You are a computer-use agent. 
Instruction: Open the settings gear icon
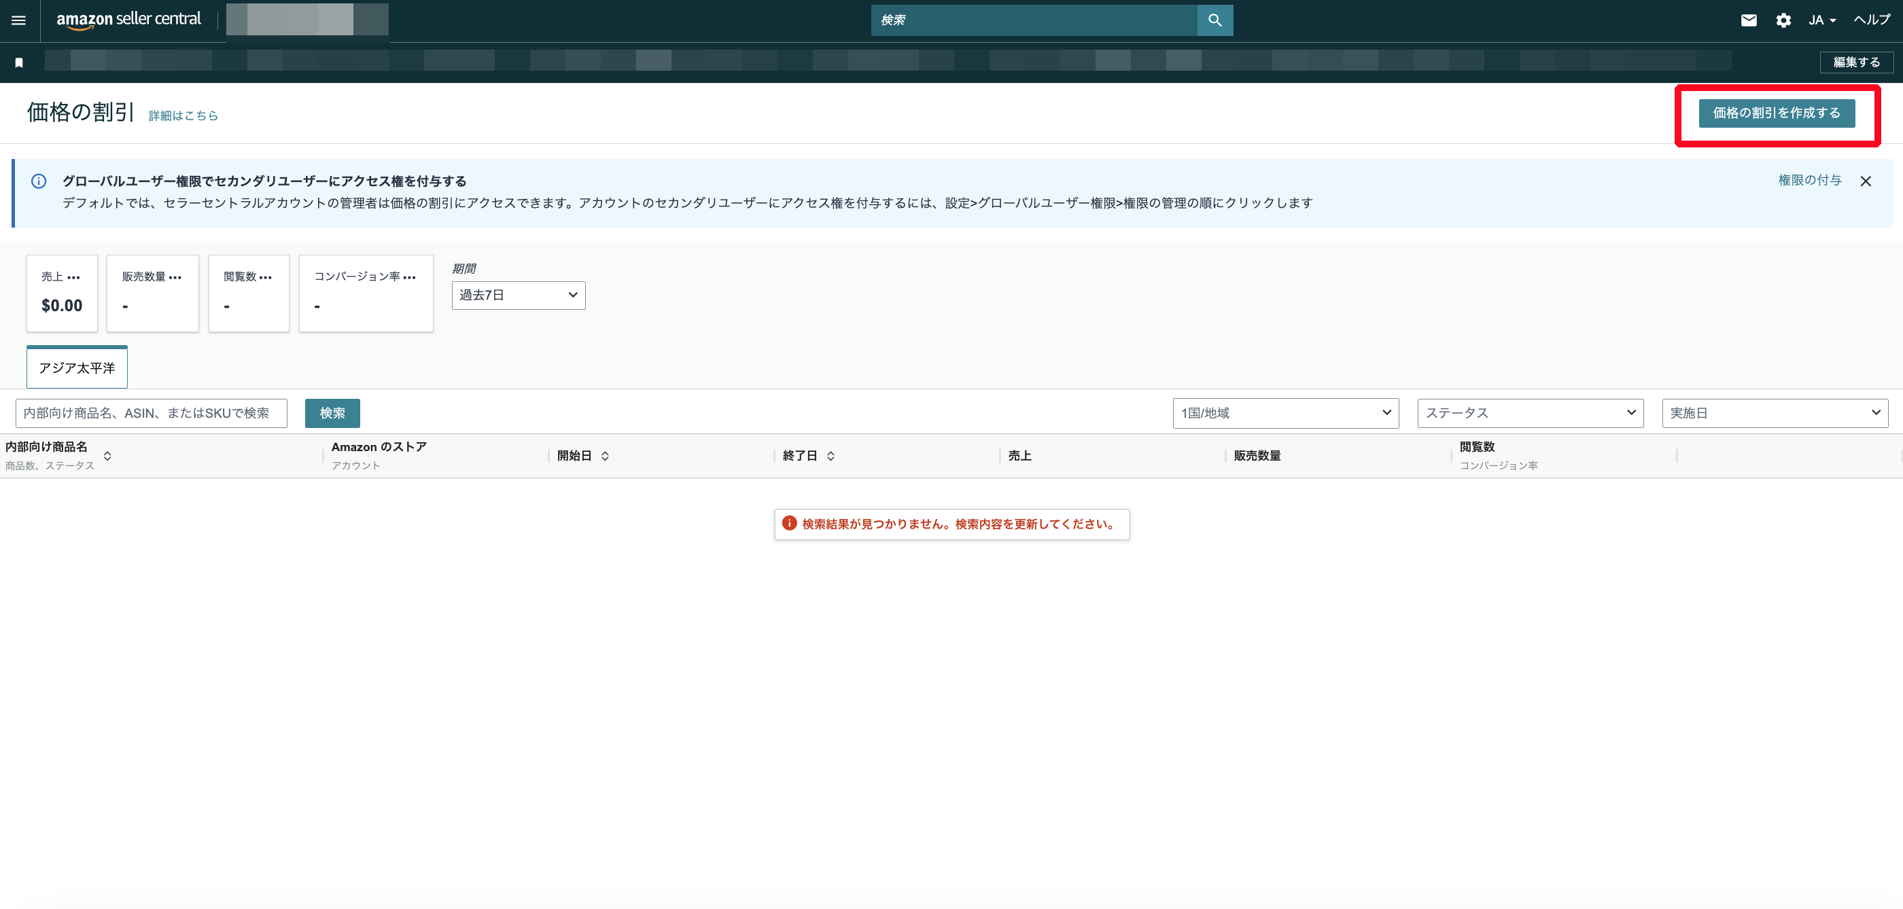pos(1783,20)
